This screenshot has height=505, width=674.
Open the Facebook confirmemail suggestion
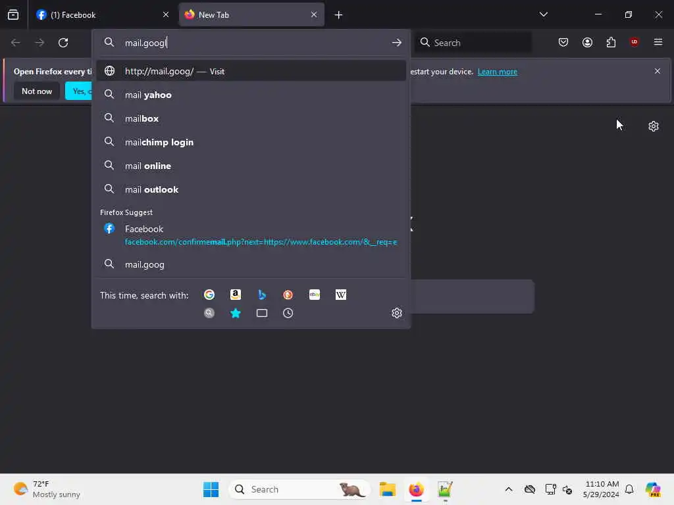coord(251,235)
